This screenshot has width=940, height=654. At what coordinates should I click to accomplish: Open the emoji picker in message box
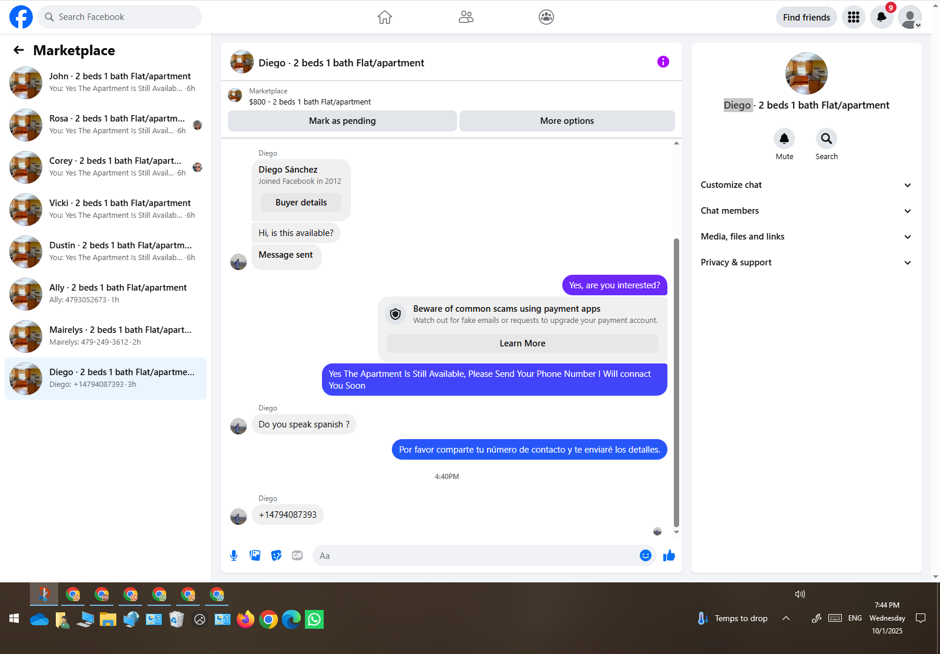[x=646, y=555]
